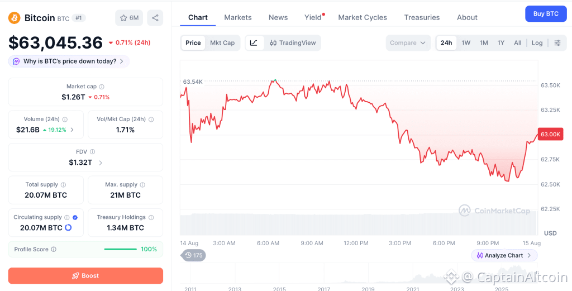Expand the Volume (24h) chevron arrow
This screenshot has width=572, height=291.
[72, 130]
